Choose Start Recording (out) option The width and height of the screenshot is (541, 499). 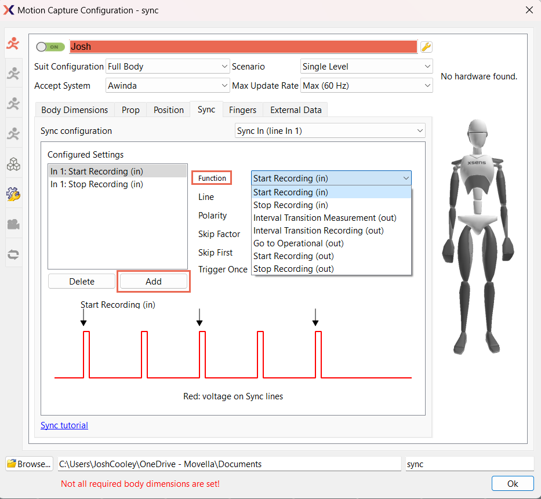331,256
